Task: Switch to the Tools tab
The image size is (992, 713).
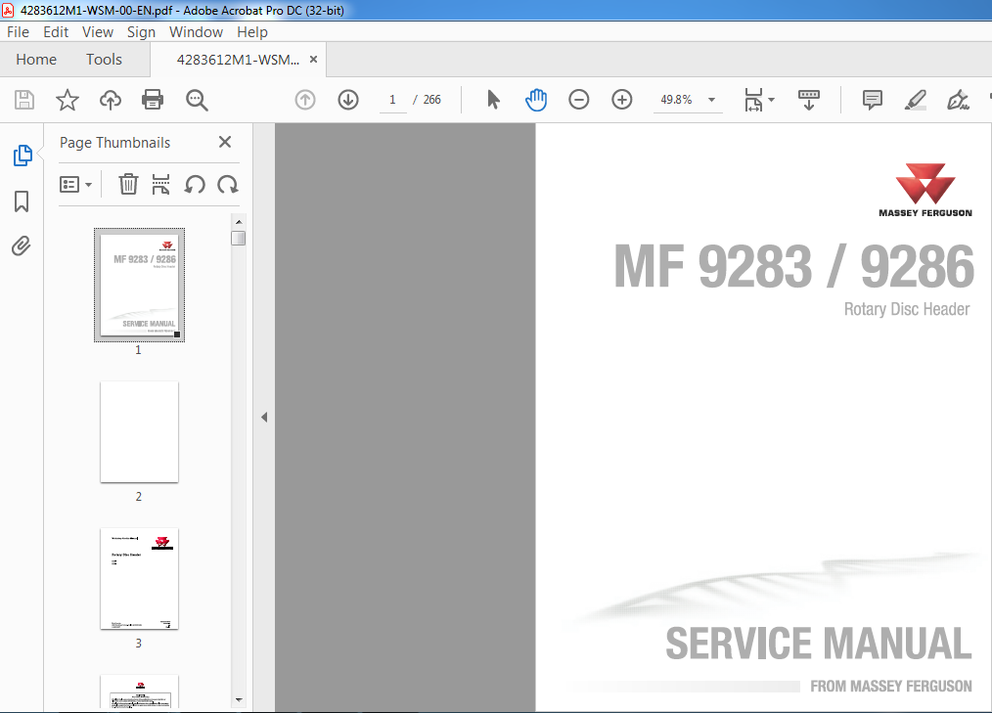Action: tap(104, 60)
